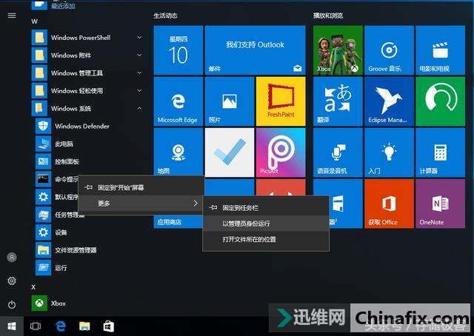Open the green headphone-arc tile
Image resolution: width=474 pixels, height=336 pixels.
coord(440,101)
